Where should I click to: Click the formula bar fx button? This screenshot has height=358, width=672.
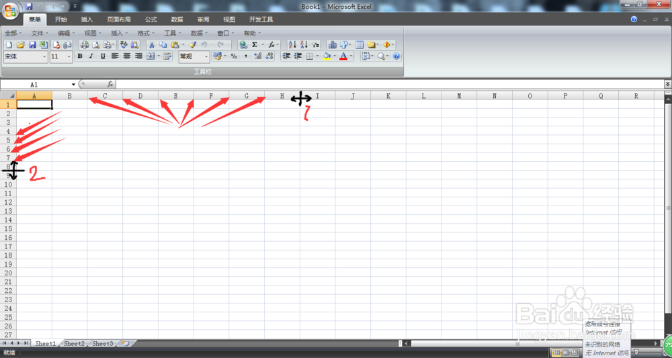point(110,85)
